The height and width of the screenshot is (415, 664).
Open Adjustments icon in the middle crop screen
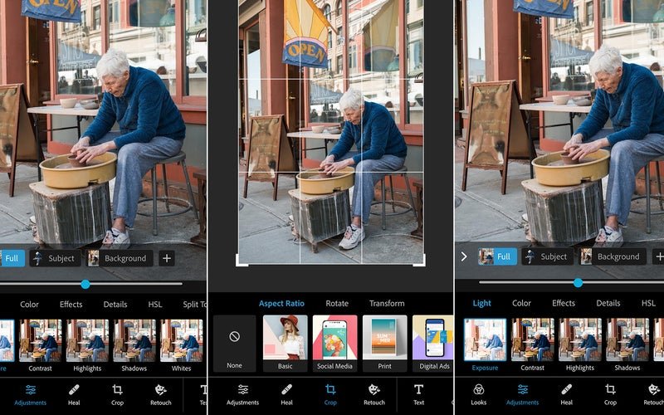pos(242,389)
